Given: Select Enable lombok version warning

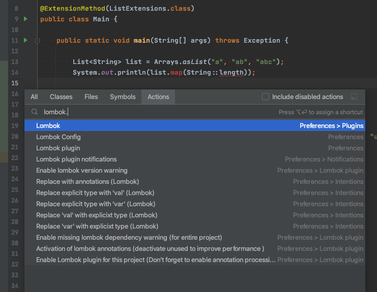Looking at the screenshot, I should [x=195, y=170].
